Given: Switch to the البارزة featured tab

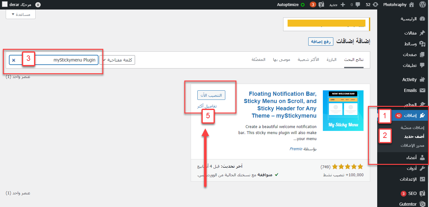Looking at the screenshot, I should (x=331, y=60).
